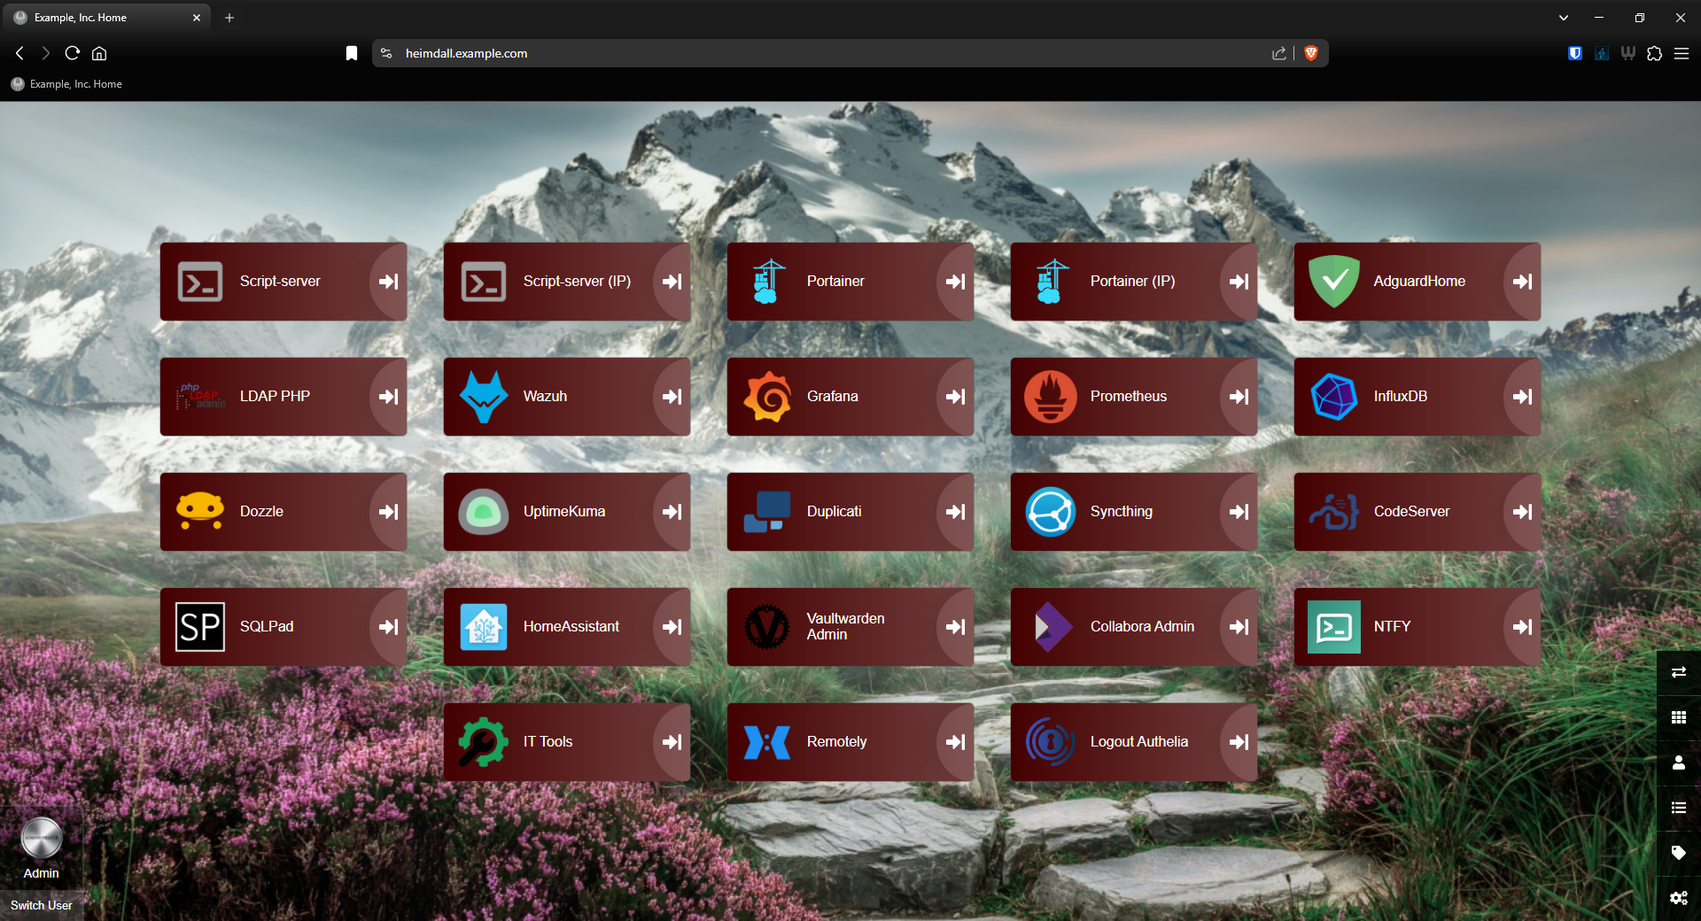Click the Syncthing circular icon
The image size is (1701, 921).
click(x=1051, y=512)
